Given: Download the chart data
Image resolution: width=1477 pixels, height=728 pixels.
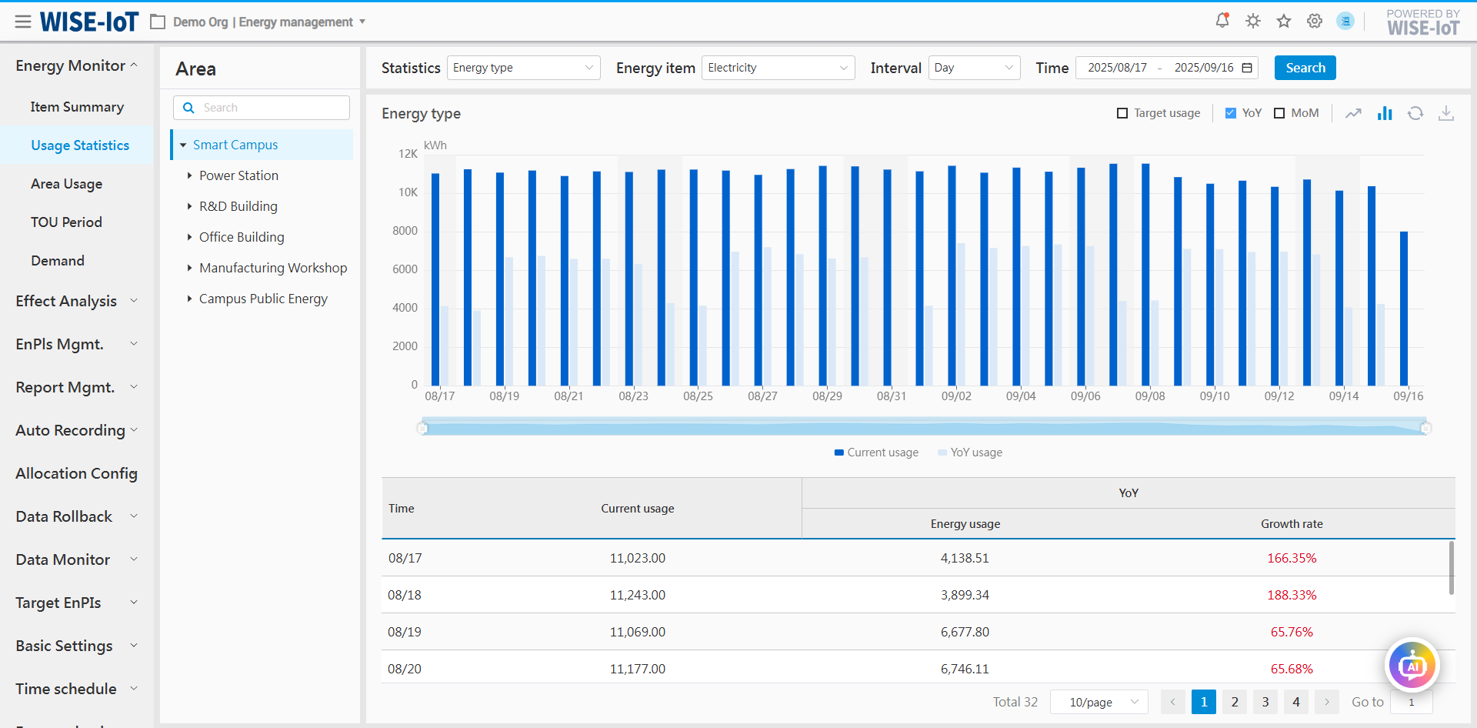Looking at the screenshot, I should click(1446, 113).
